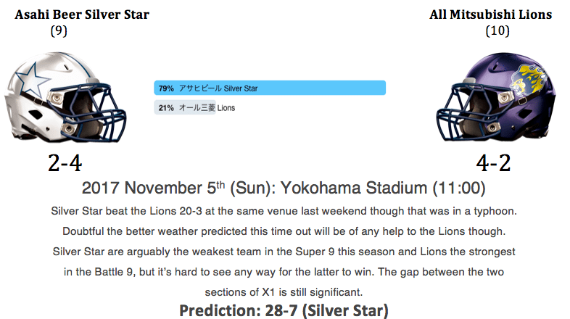Click the 2-4 Silver Star record
Viewport: 570px width, 319px height.
point(65,163)
